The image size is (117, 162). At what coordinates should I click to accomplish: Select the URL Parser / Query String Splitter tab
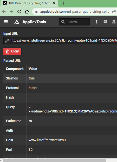tap(29, 3)
